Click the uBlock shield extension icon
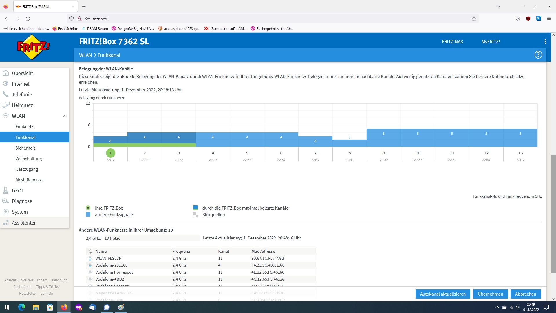Image resolution: width=556 pixels, height=313 pixels. pos(528,19)
